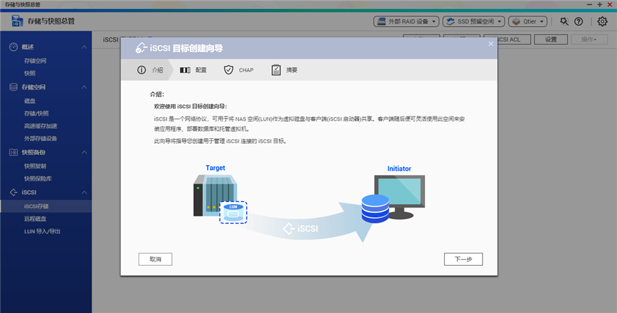The image size is (617, 313).
Task: Click the 设置 button in toolbar
Action: coord(551,40)
